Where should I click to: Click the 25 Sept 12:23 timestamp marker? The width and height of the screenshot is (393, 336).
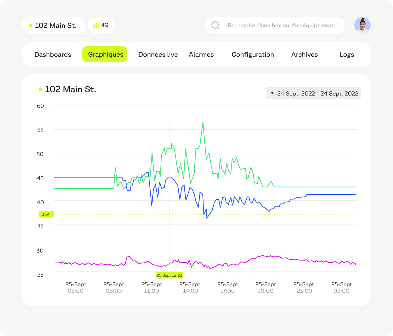[169, 275]
